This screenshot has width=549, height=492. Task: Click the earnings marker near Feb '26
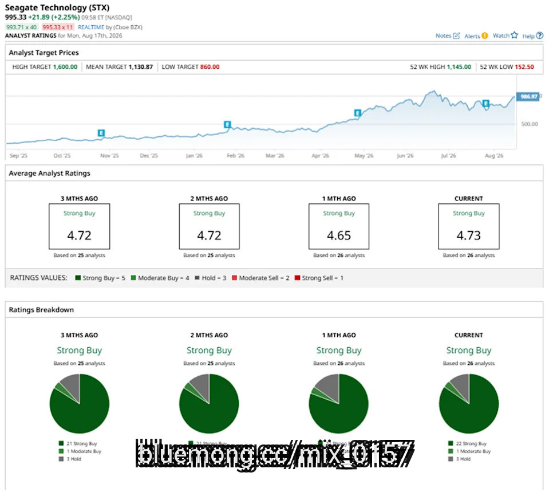(x=227, y=124)
